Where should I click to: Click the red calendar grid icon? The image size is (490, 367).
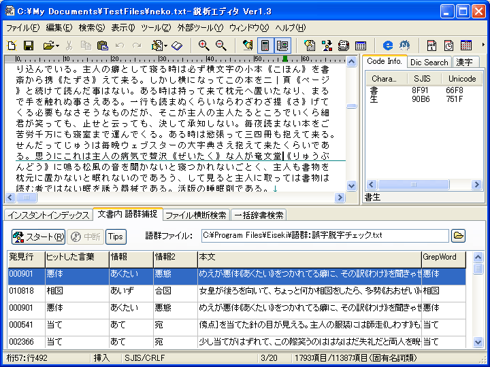(466, 46)
